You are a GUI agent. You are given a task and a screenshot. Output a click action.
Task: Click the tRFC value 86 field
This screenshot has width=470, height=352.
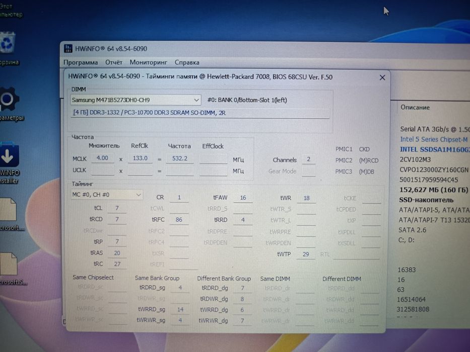[x=179, y=220]
